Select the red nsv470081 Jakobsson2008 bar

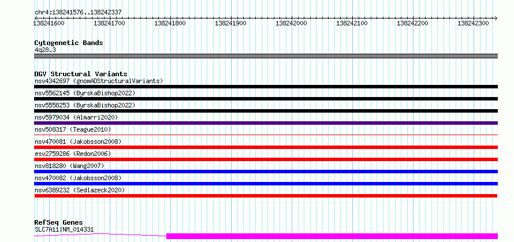click(266, 147)
